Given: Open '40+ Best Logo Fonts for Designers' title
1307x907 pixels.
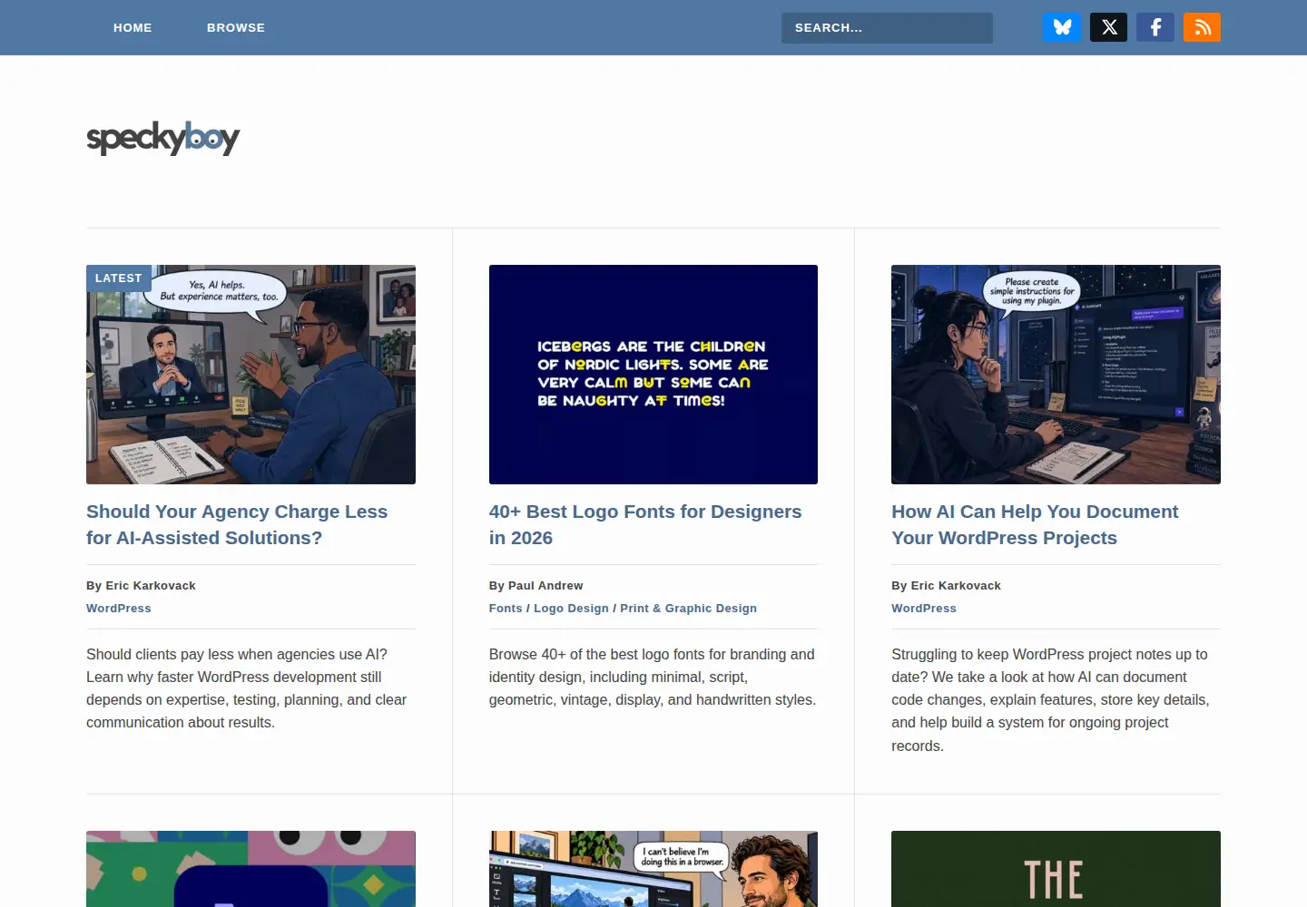Looking at the screenshot, I should pyautogui.click(x=645, y=524).
